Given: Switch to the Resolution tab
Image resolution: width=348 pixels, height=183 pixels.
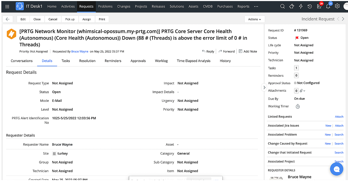Looking at the screenshot, I should [87, 61].
